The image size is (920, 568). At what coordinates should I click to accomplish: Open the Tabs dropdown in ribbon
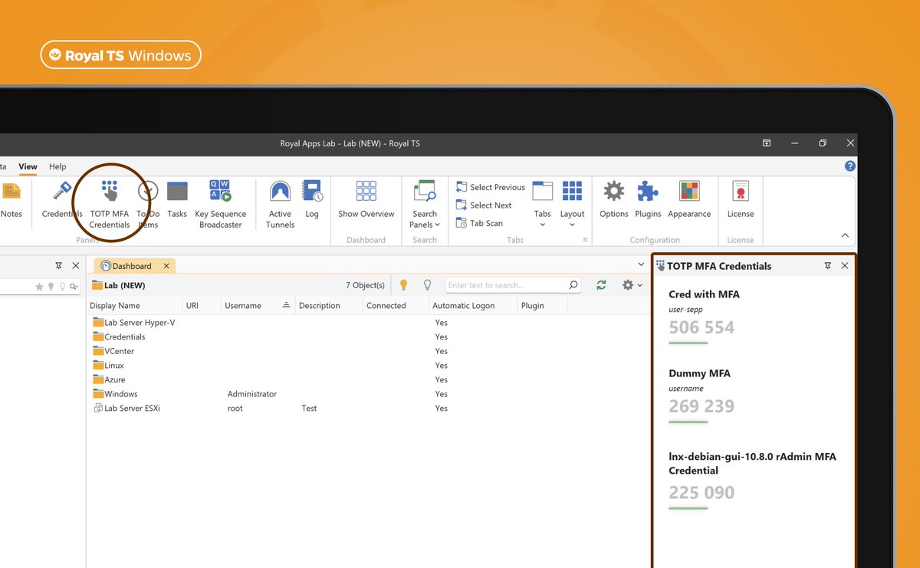tap(542, 205)
